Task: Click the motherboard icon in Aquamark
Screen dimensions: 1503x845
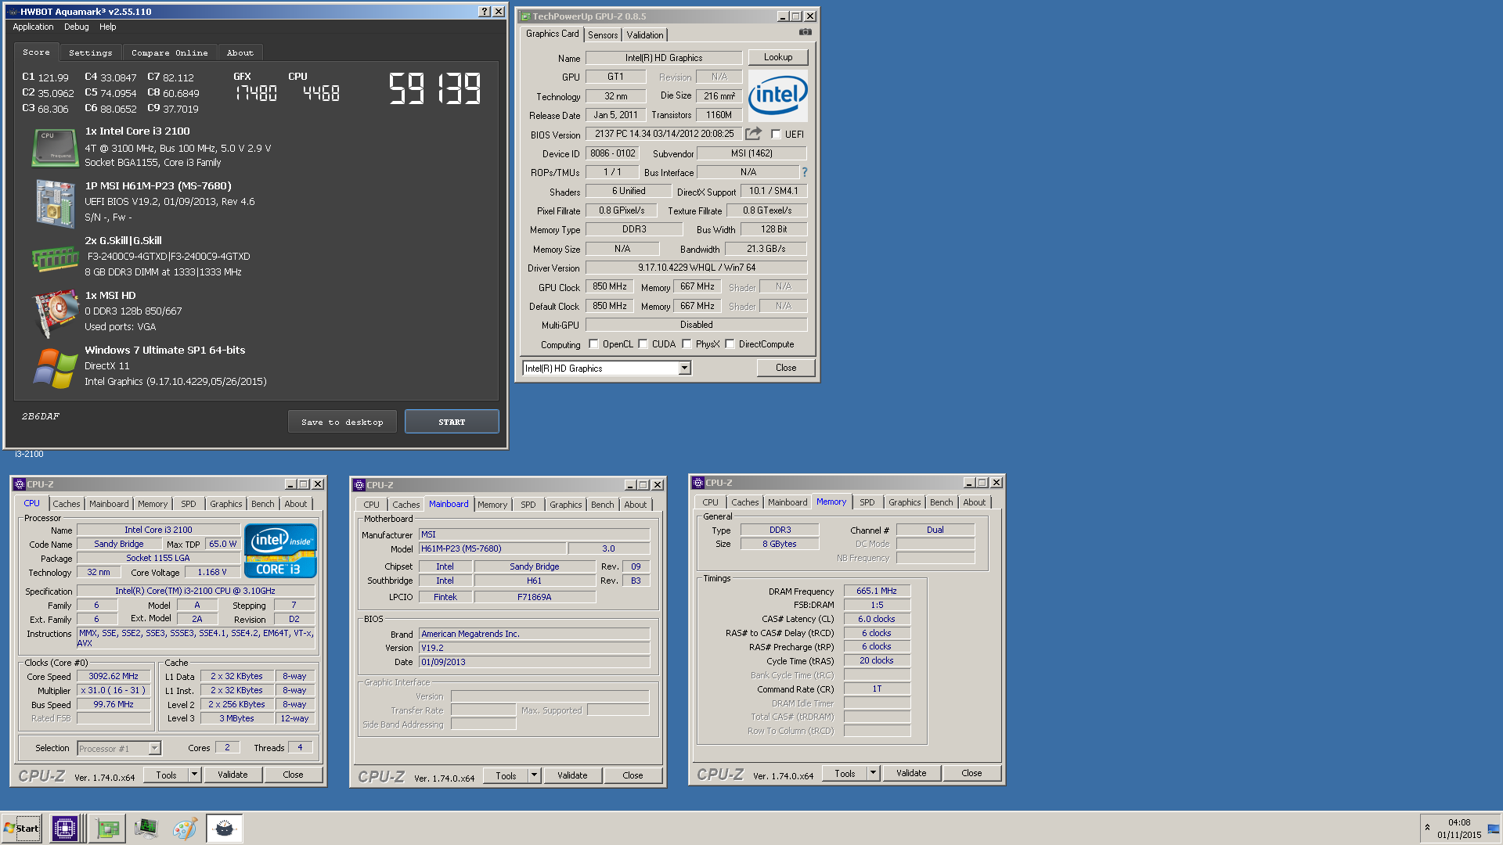Action: (55, 203)
